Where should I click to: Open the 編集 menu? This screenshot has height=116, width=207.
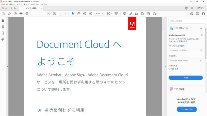coord(12,4)
